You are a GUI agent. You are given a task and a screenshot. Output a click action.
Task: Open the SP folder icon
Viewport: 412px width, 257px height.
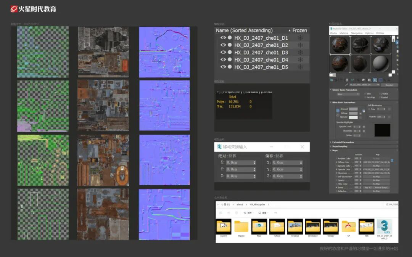click(349, 226)
